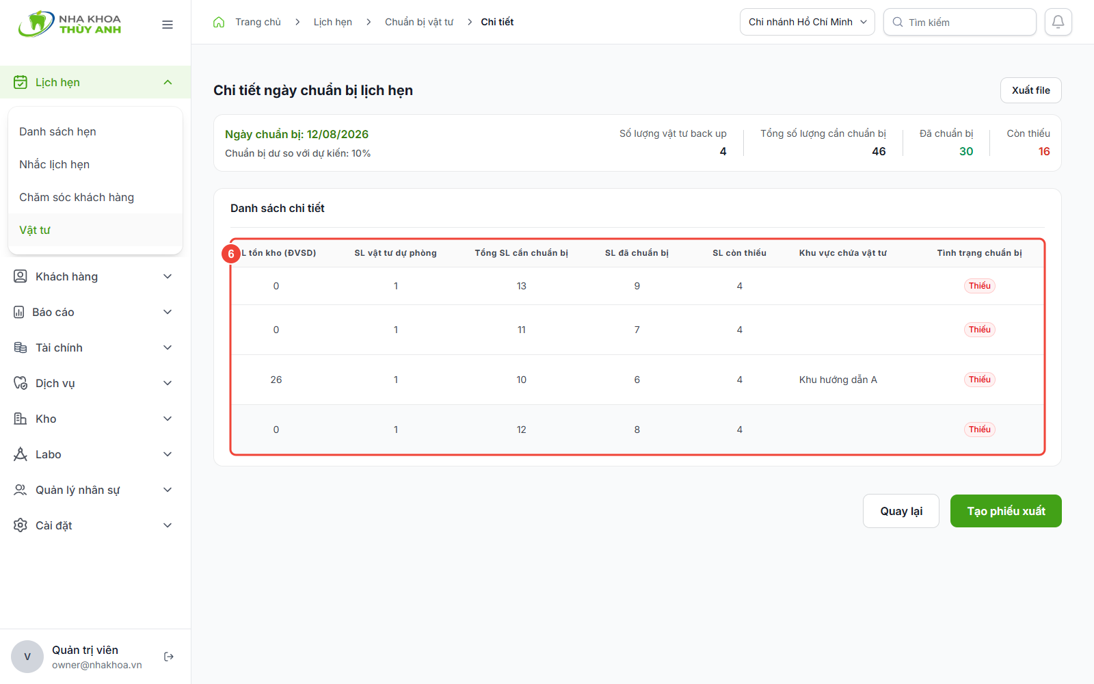Click the Lịch hẹn calendar icon
Image resolution: width=1094 pixels, height=684 pixels.
(21, 82)
